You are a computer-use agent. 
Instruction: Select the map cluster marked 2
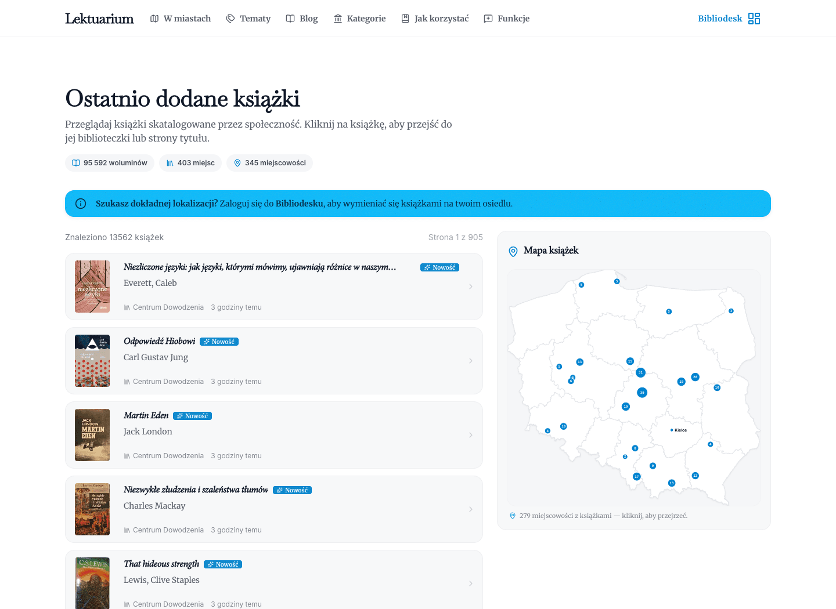(625, 456)
